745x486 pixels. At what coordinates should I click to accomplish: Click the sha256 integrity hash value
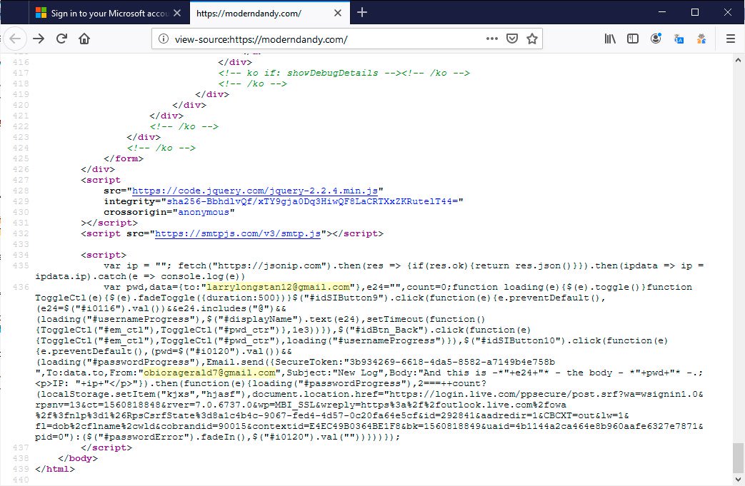(x=312, y=201)
